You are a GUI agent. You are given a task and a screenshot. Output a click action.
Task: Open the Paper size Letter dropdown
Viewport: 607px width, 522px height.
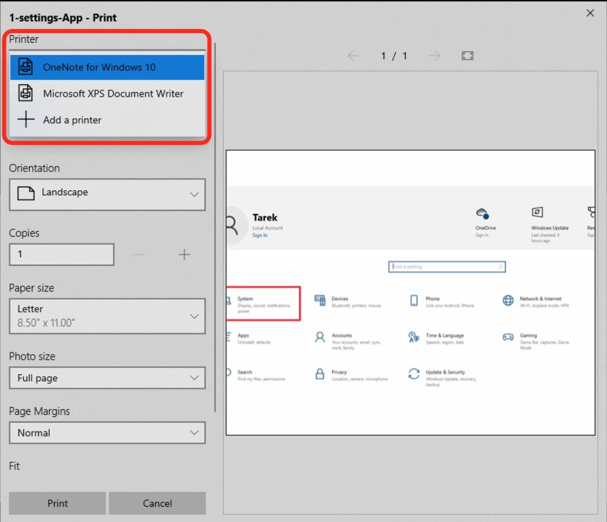[107, 316]
